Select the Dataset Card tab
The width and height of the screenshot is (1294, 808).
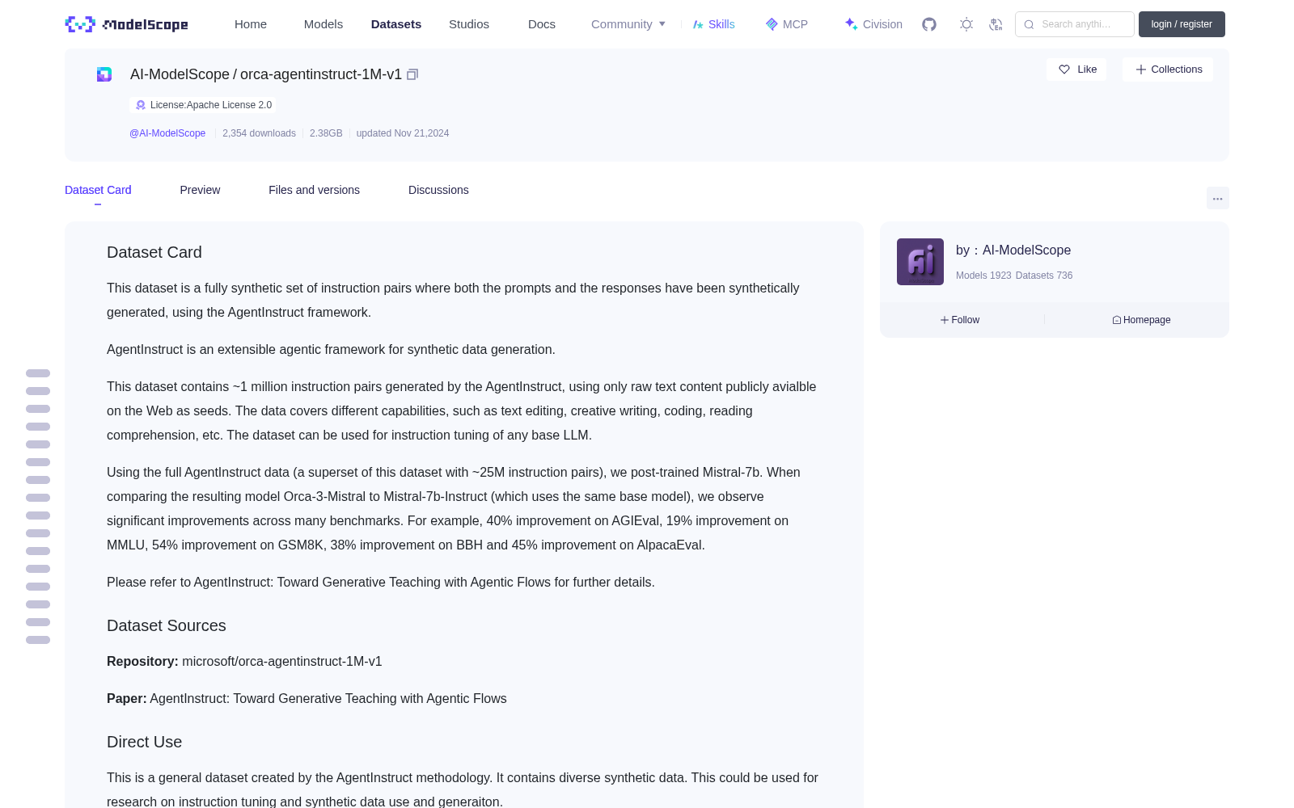point(98,190)
